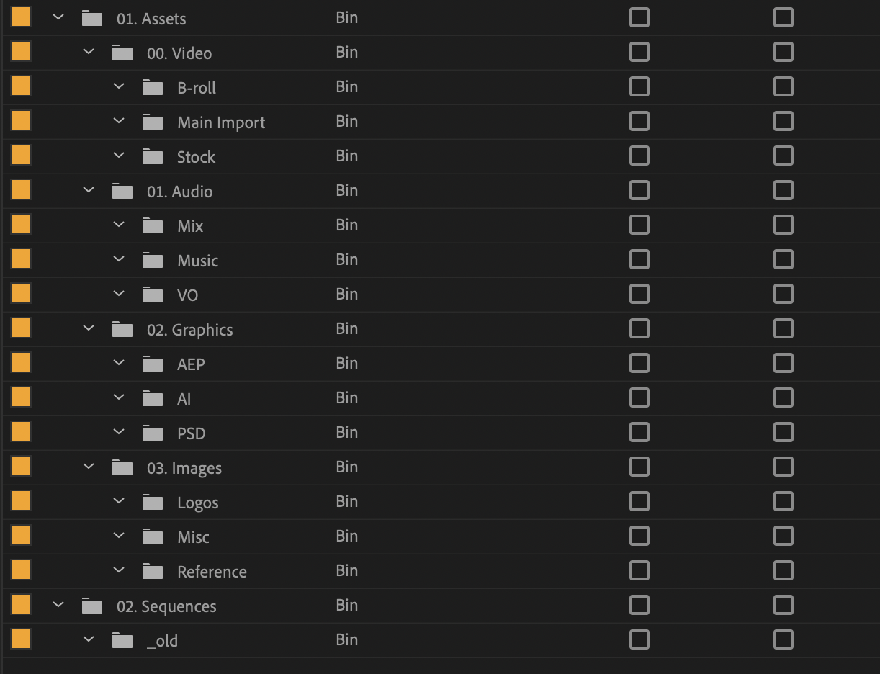Click the Music bin folder icon

click(153, 260)
